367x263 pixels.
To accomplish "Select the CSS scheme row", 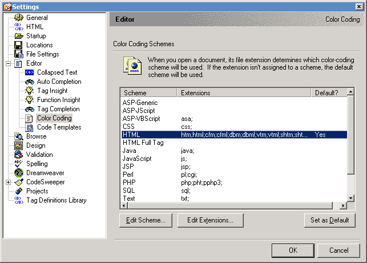I will click(x=234, y=127).
